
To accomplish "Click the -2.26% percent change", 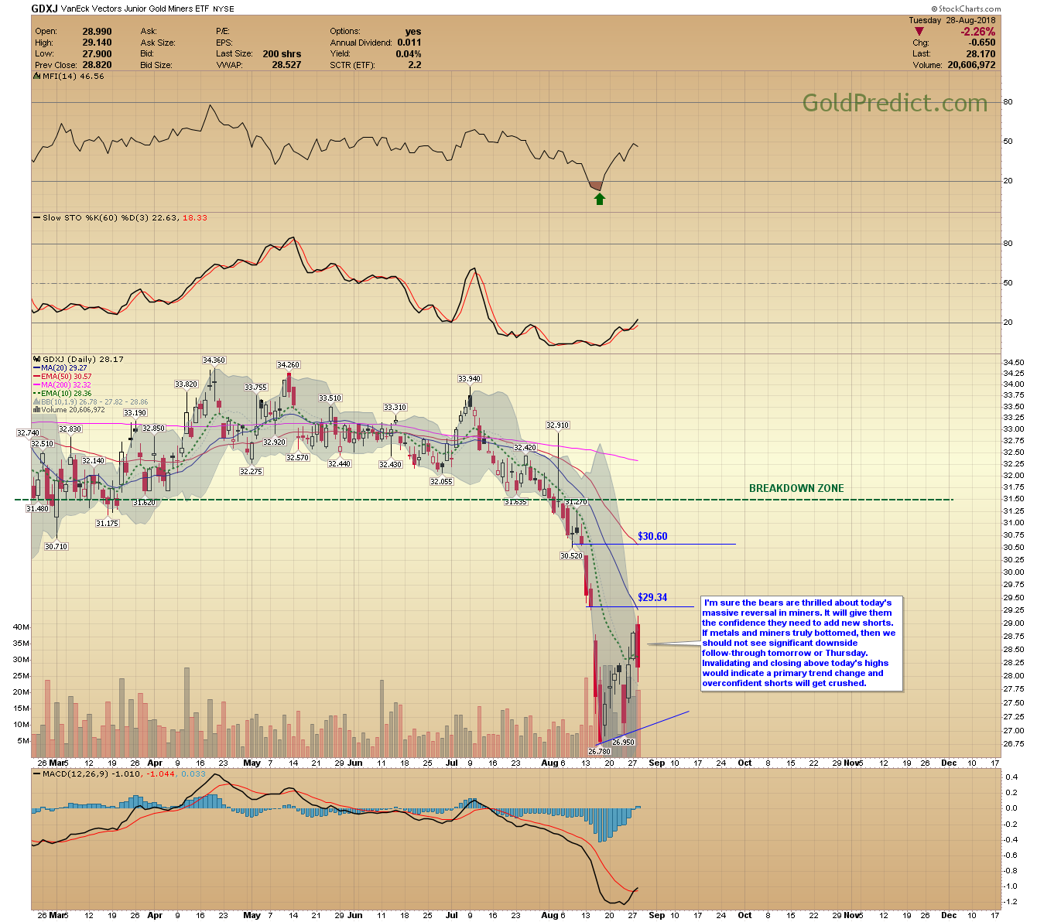I will coord(978,32).
